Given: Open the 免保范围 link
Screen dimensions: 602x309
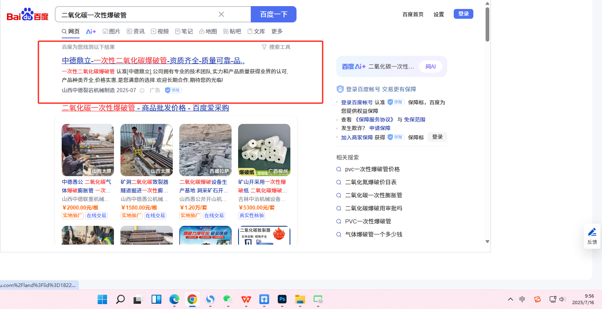Looking at the screenshot, I should pyautogui.click(x=415, y=119).
